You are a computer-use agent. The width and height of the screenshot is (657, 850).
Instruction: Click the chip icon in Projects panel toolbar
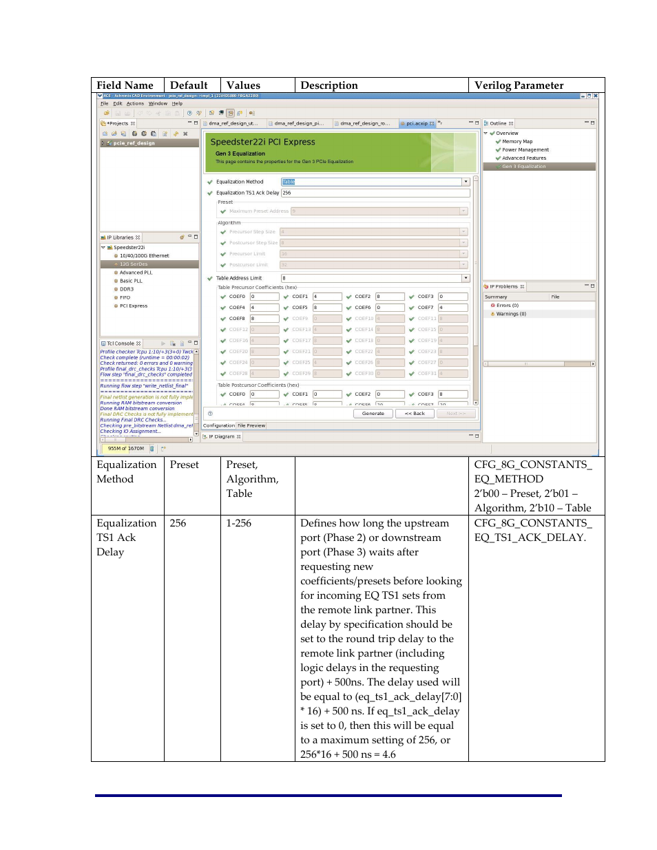tap(134, 134)
